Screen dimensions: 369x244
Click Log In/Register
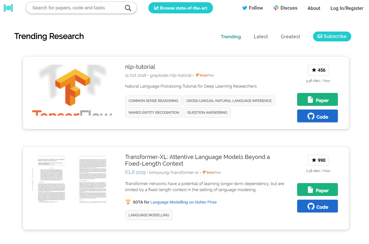point(347,8)
